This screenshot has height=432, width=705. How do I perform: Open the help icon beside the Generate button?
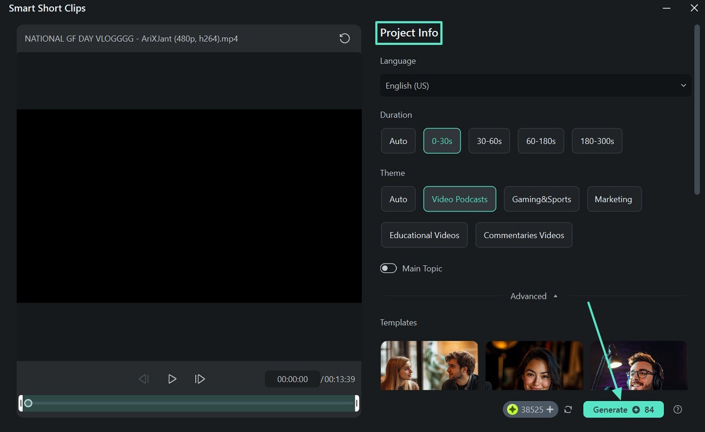pos(677,409)
